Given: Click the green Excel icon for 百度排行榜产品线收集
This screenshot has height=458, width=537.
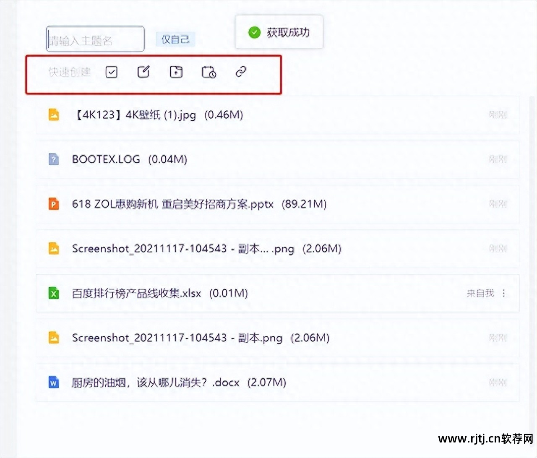Looking at the screenshot, I should [x=54, y=293].
